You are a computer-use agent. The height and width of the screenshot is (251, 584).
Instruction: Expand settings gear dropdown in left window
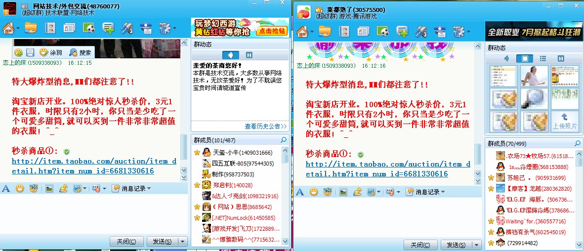tap(174, 29)
